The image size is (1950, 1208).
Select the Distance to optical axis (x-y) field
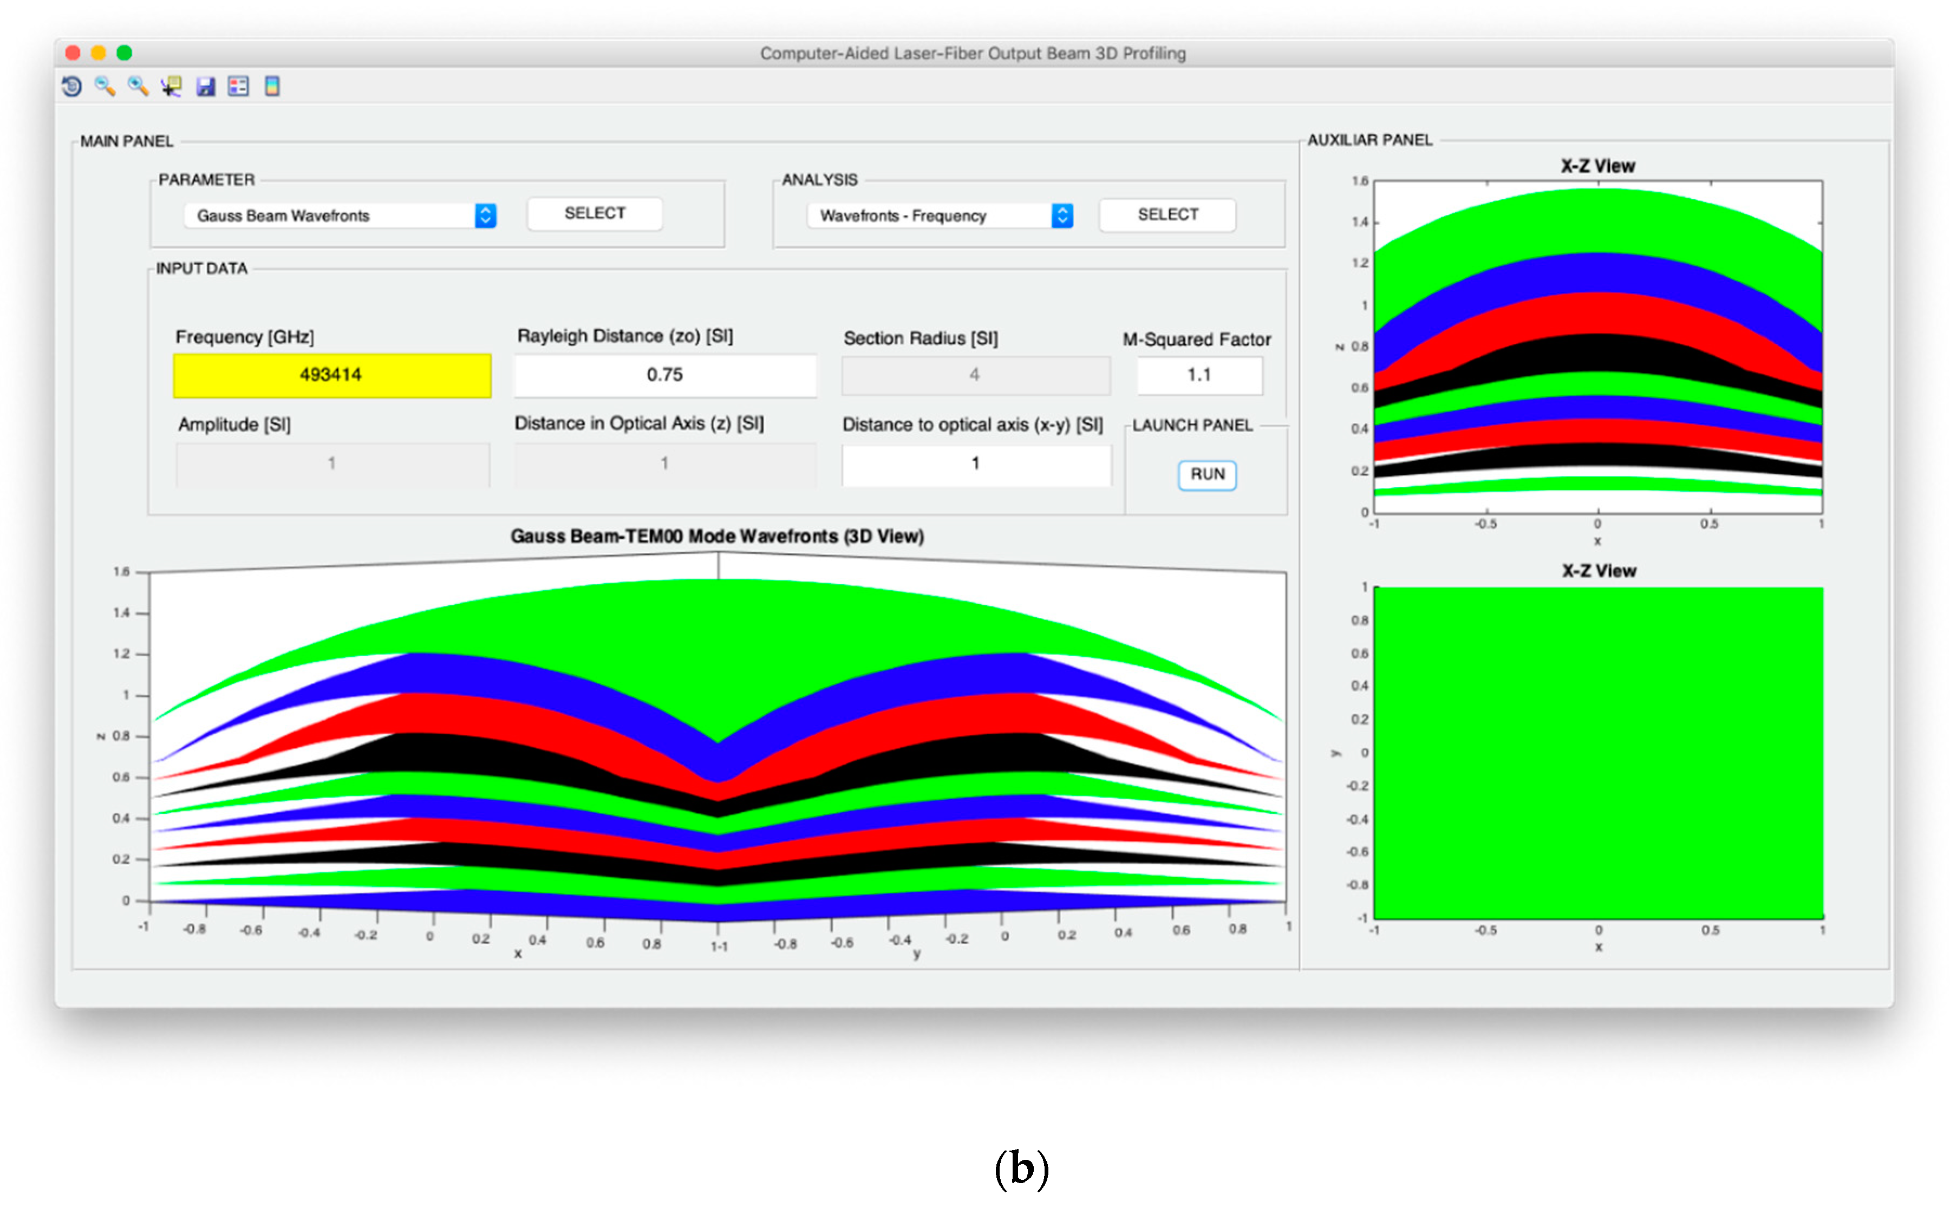pos(975,464)
